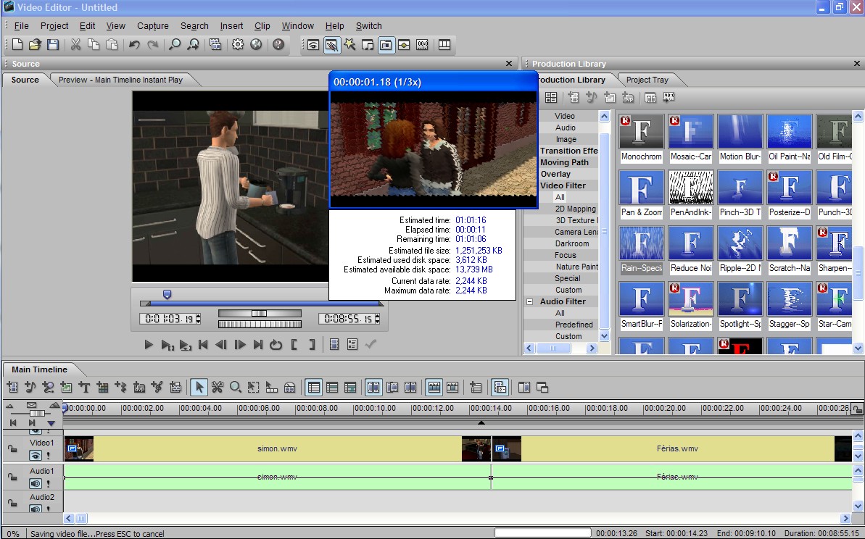Cut the selection using the scissors icon
The image size is (865, 539).
click(75, 45)
